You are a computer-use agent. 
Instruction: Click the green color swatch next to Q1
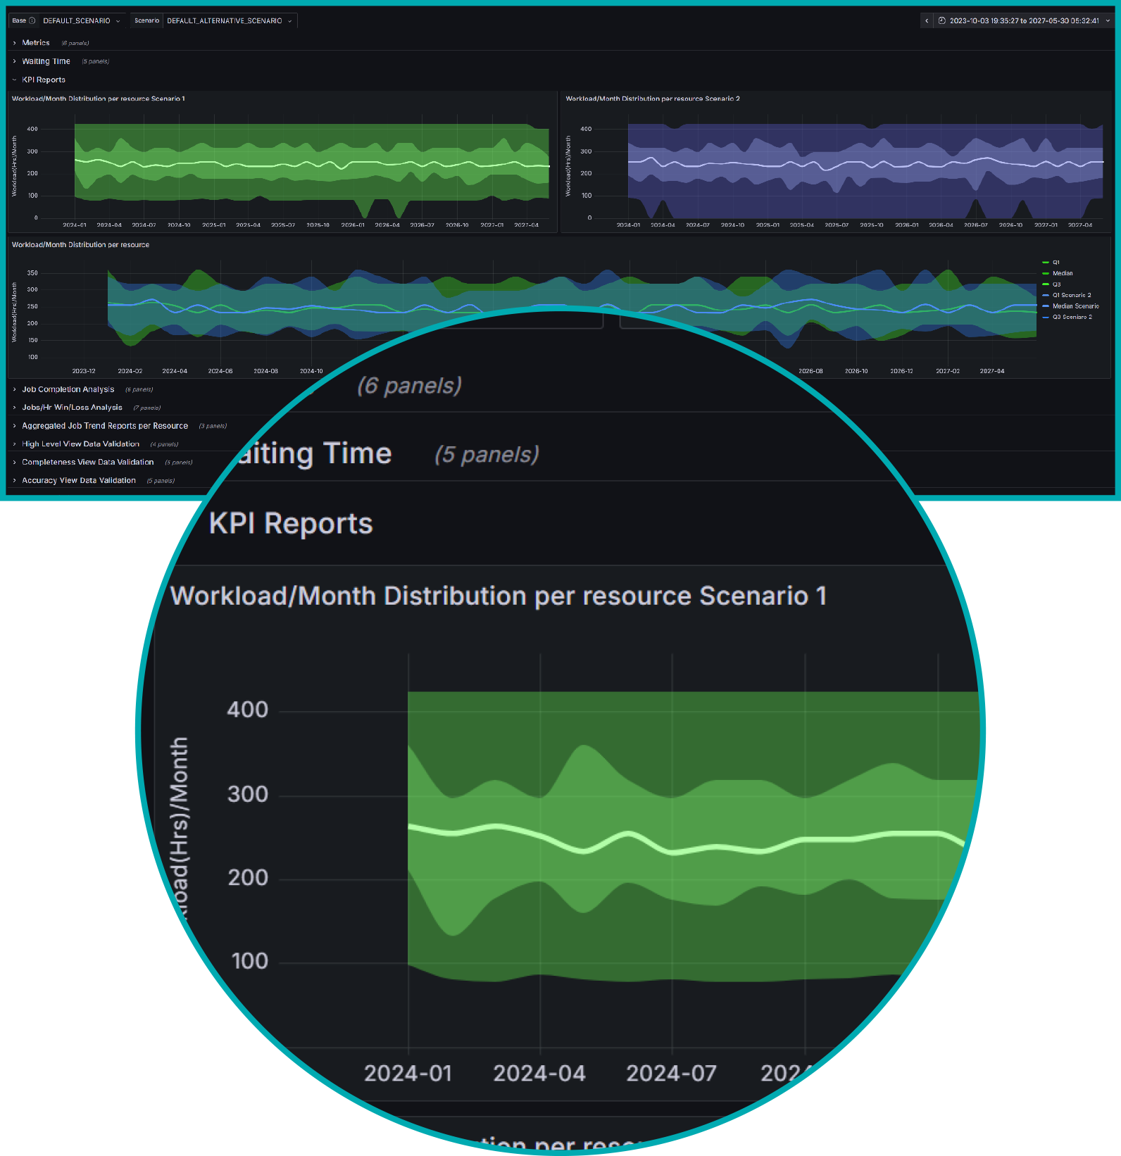coord(1046,263)
